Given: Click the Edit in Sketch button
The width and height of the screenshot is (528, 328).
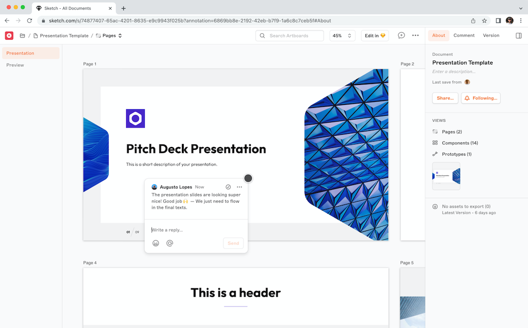Looking at the screenshot, I should coord(375,36).
